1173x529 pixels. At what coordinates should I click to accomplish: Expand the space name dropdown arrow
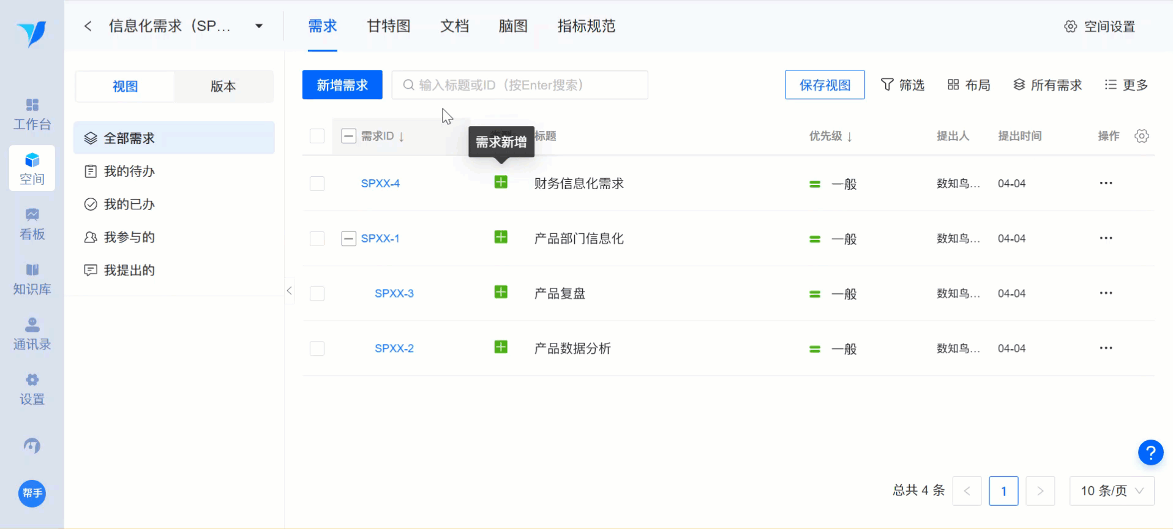(259, 26)
